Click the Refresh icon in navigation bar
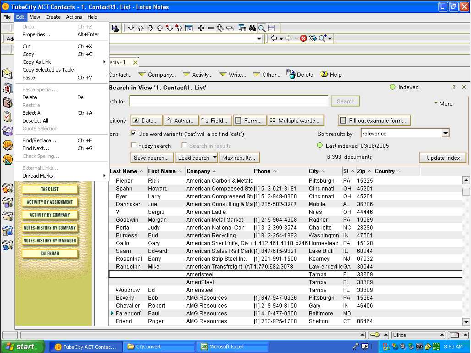The height and width of the screenshot is (353, 471). point(312,38)
